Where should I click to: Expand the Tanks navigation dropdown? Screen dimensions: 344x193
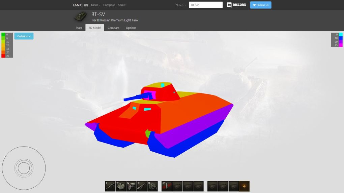(x=95, y=5)
